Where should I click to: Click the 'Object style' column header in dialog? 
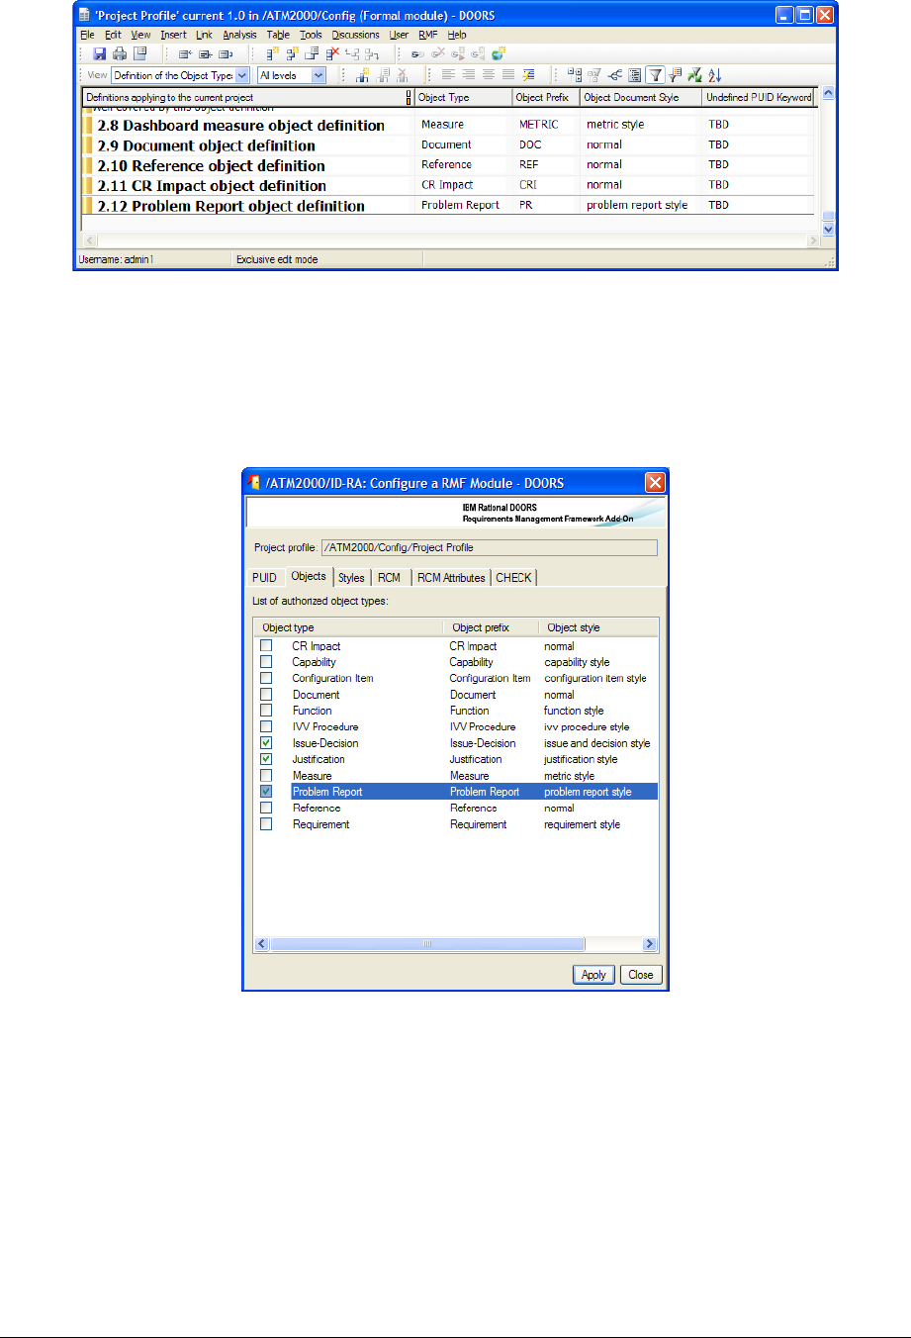coord(598,627)
